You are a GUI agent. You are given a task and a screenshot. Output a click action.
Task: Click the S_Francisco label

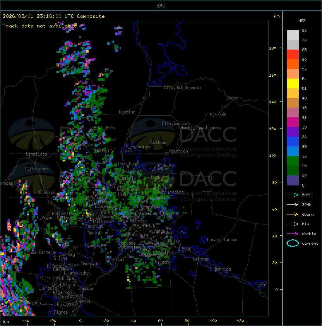(139, 147)
